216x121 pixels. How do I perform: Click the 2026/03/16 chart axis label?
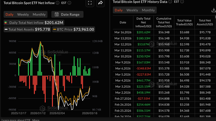[90, 113]
